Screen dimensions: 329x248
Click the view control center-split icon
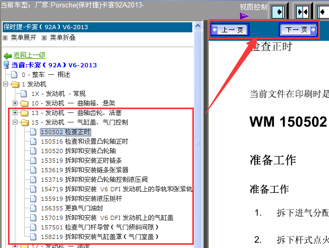point(303,12)
